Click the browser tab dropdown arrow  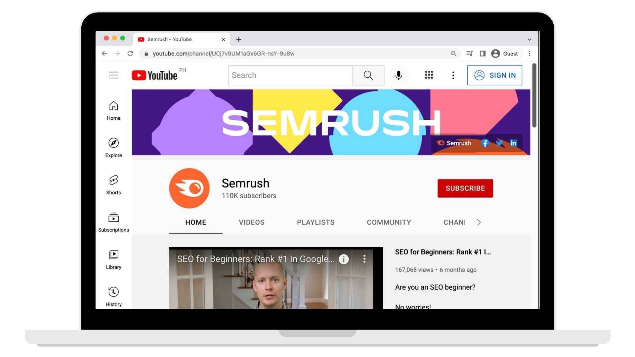pos(529,39)
